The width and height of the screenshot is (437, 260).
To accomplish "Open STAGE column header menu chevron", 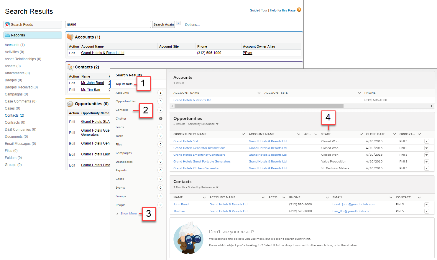I will [x=361, y=134].
